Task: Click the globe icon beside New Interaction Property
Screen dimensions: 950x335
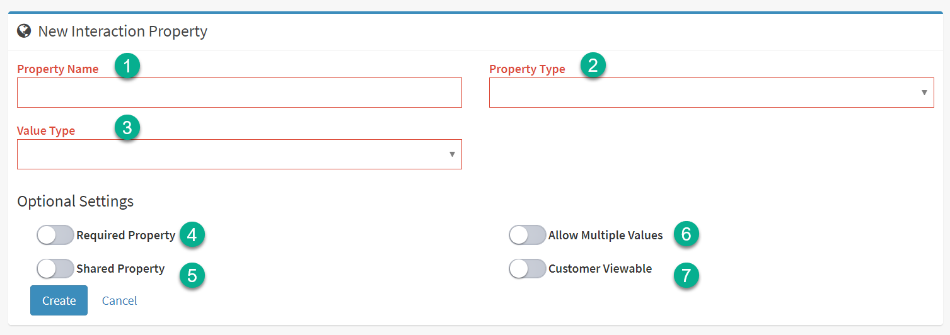Action: [x=24, y=31]
